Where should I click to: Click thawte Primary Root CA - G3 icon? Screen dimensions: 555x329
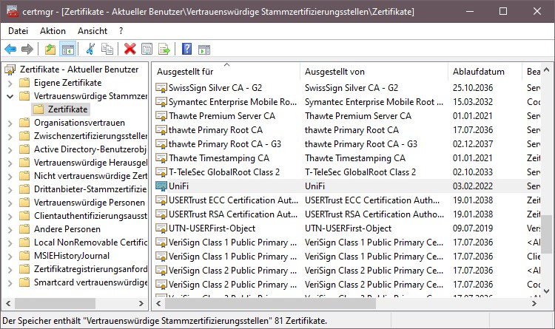[x=161, y=144]
